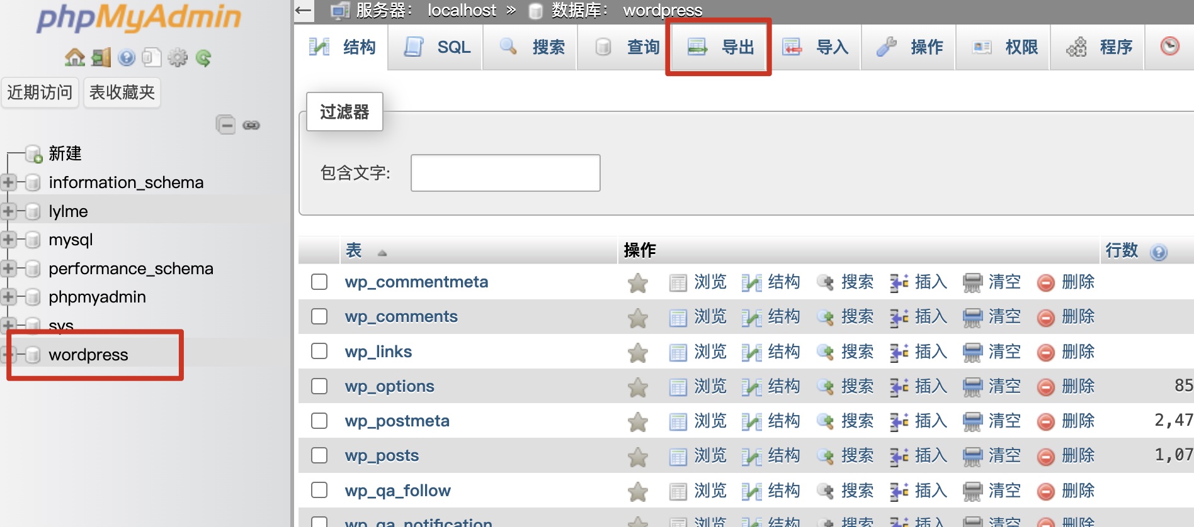Open the tracking clock tab icon

click(1170, 46)
